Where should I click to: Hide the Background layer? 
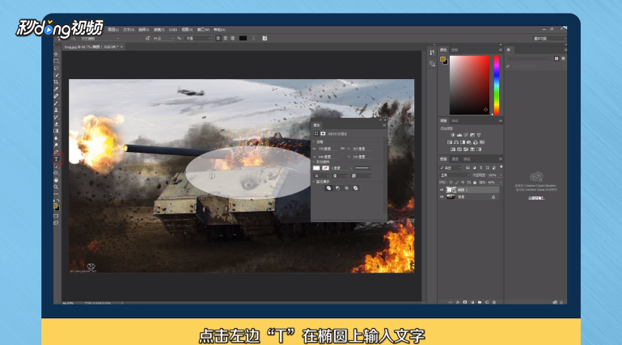pos(442,197)
